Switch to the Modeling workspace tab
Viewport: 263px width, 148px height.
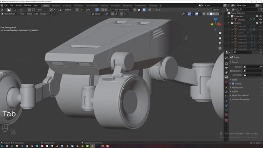pos(55,6)
